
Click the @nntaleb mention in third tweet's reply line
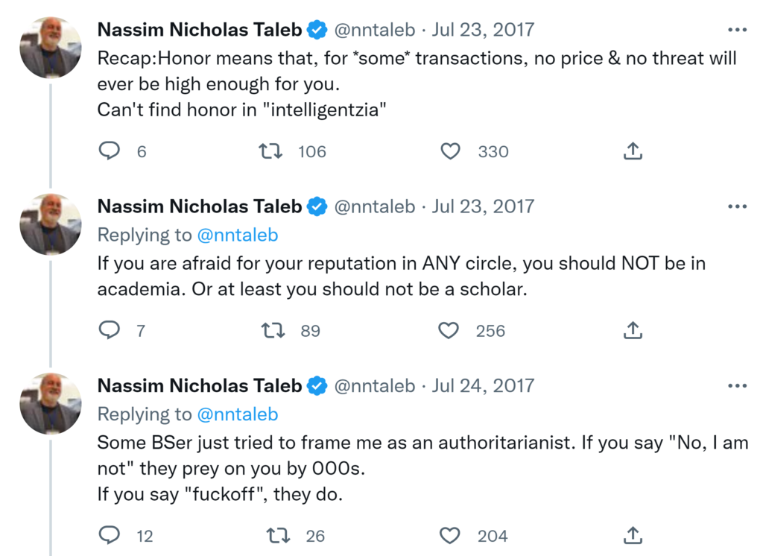coord(237,414)
